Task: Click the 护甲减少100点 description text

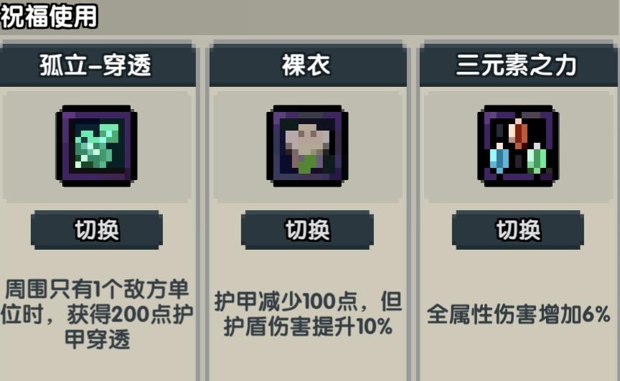Action: click(x=286, y=301)
